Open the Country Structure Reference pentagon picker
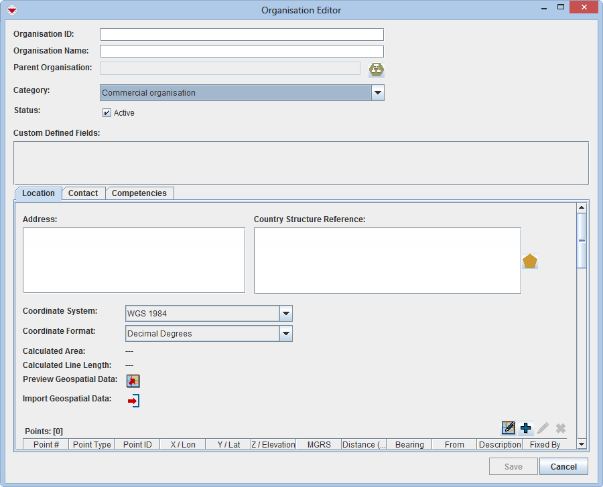 [x=530, y=261]
